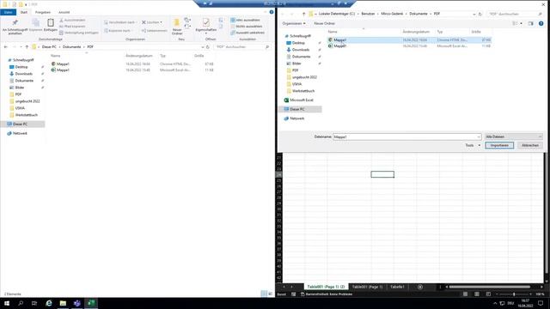550x309 pixels.
Task: Click Alles auswählen in Explorer ribbon
Action: click(x=245, y=20)
